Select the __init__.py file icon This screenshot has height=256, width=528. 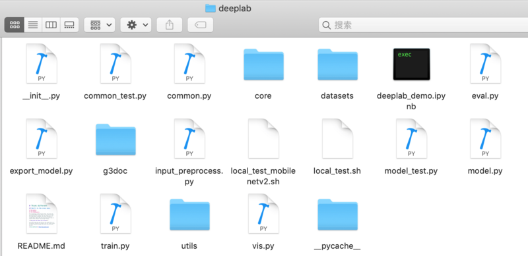[42, 64]
